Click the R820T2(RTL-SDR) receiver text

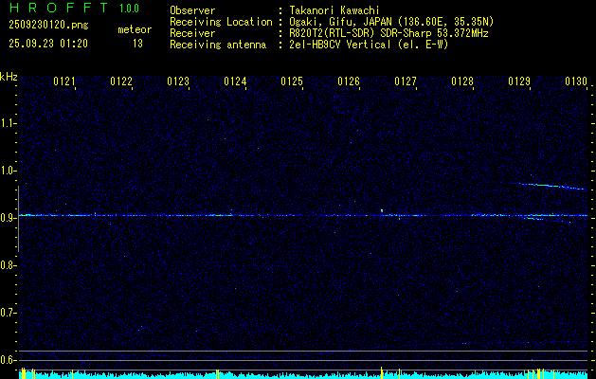388,33
